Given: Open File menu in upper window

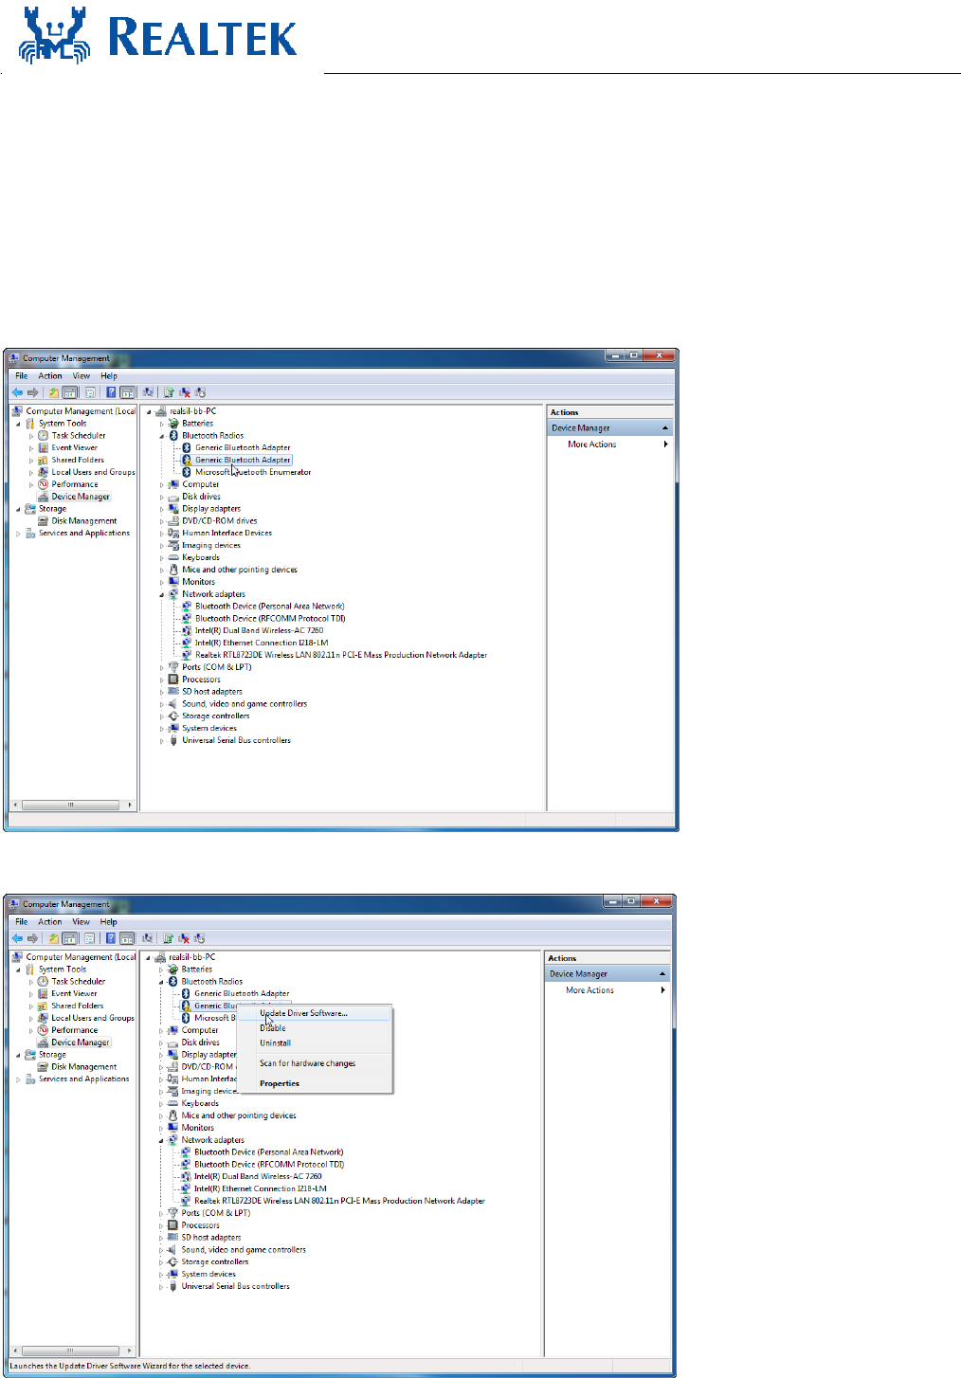Looking at the screenshot, I should pos(21,376).
